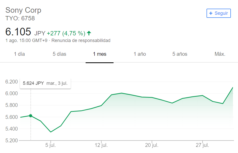Click the 5.800 y-axis label
Image resolution: width=238 pixels, height=153 pixels.
[11, 105]
